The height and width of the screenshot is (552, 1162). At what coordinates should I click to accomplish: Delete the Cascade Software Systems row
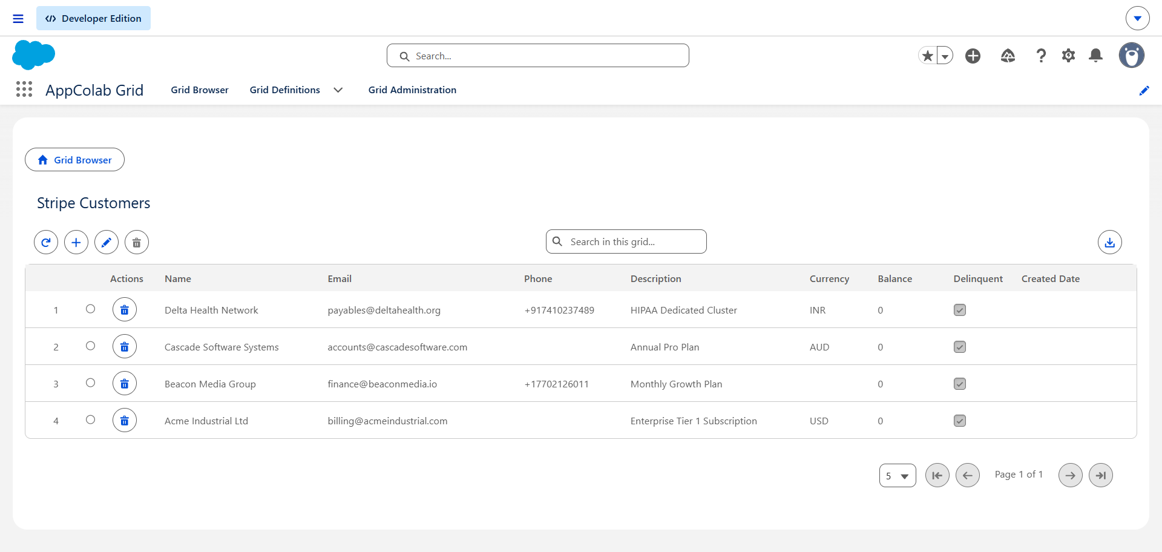tap(125, 347)
